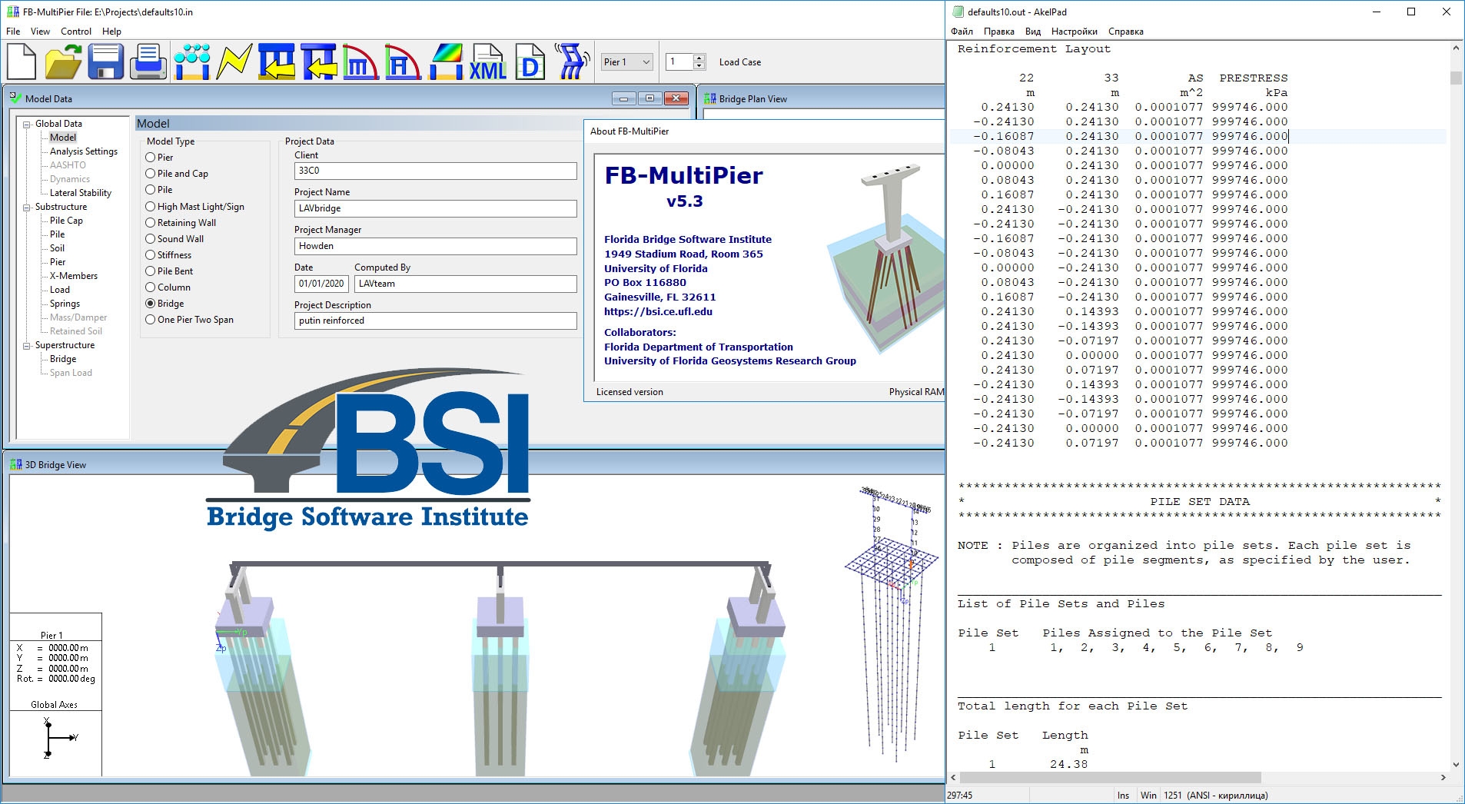
Task: Select the Bridge model type radio button
Action: [151, 303]
